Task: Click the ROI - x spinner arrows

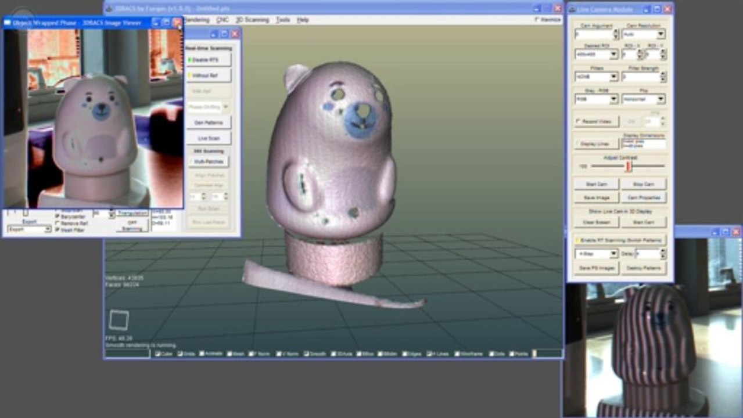Action: pos(639,55)
